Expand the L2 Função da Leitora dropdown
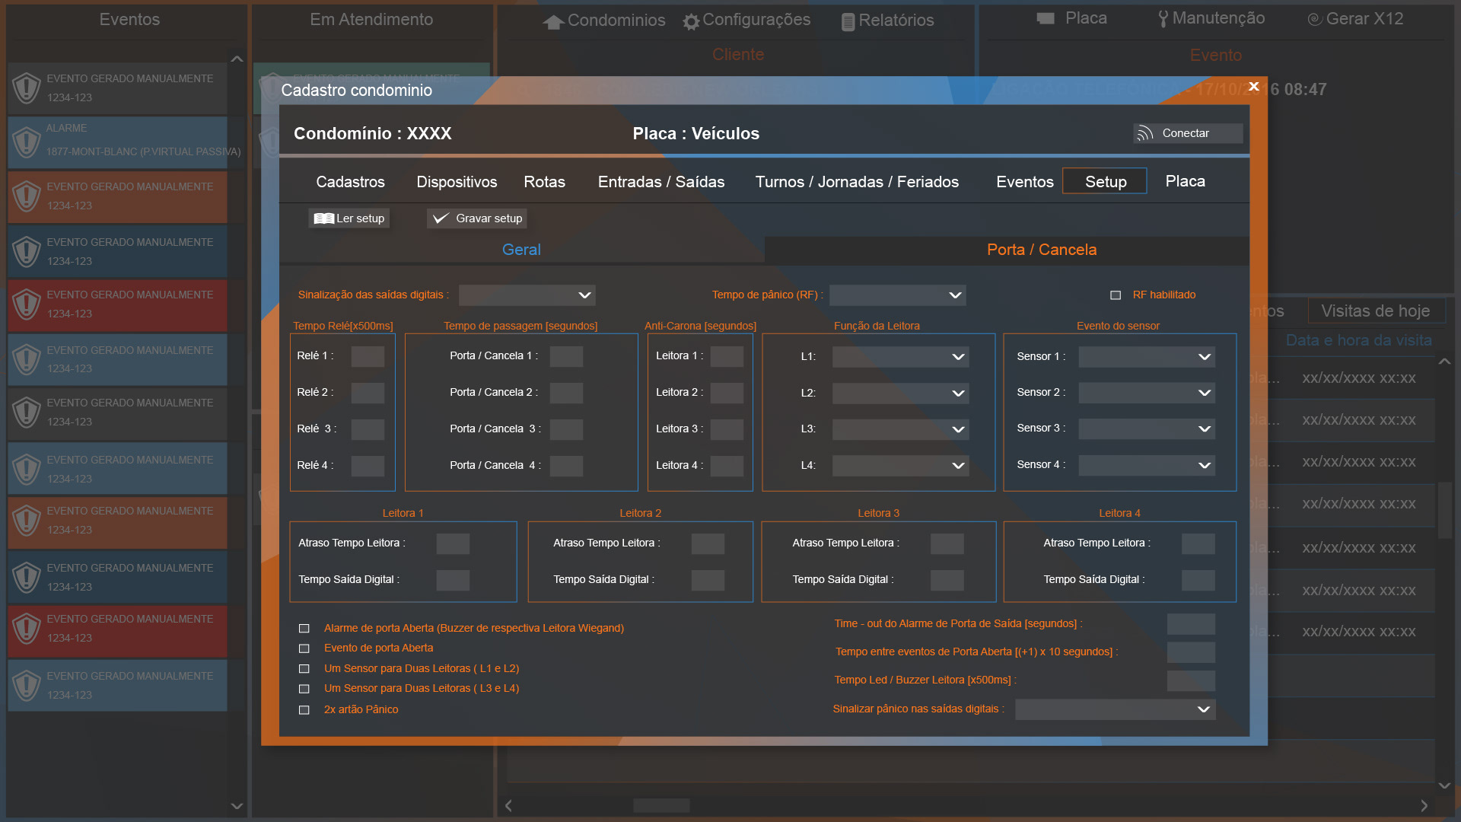1461x822 pixels. click(x=900, y=393)
